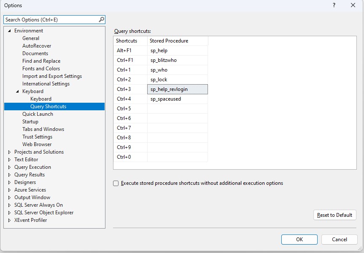Viewport: 364px width, 253px height.
Task: Open the Trust Settings page
Action: 37,136
